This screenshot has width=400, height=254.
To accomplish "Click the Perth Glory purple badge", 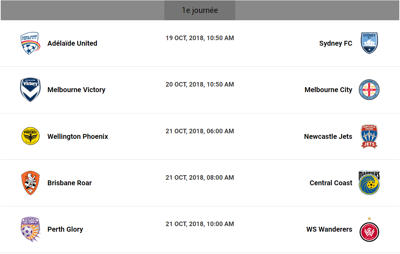I will coord(30,229).
